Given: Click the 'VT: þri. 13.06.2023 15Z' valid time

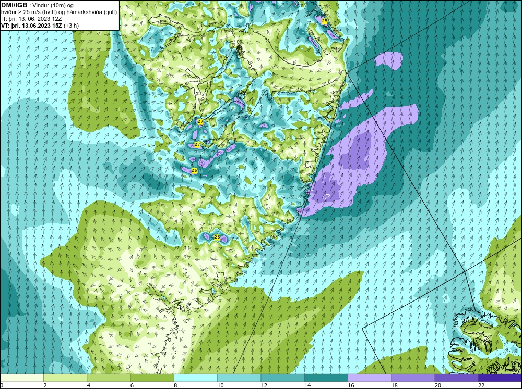Looking at the screenshot, I should click(31, 26).
